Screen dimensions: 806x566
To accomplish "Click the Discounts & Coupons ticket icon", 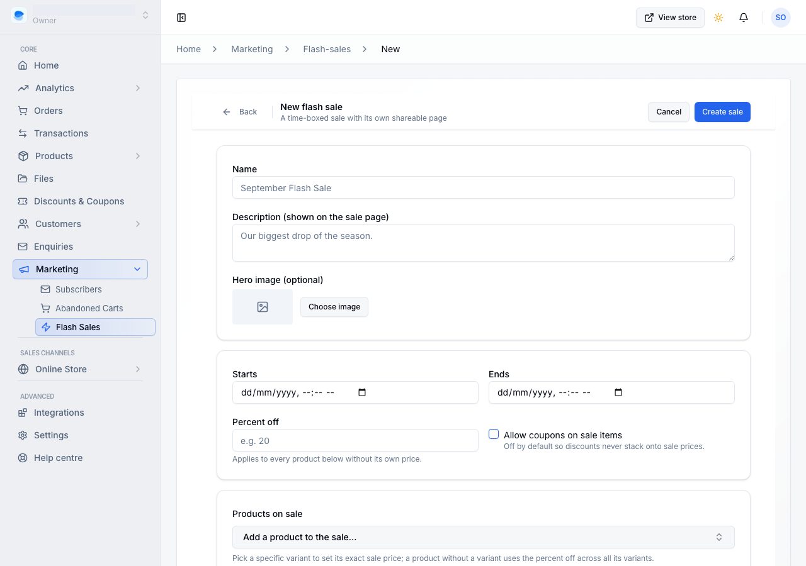I will click(23, 201).
